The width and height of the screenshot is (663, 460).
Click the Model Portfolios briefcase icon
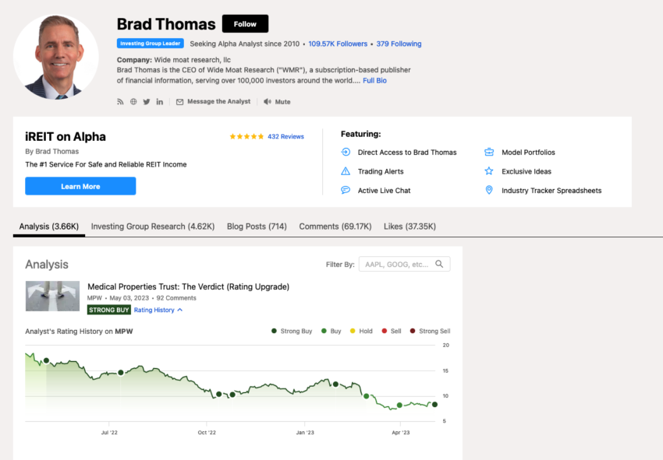(x=489, y=152)
